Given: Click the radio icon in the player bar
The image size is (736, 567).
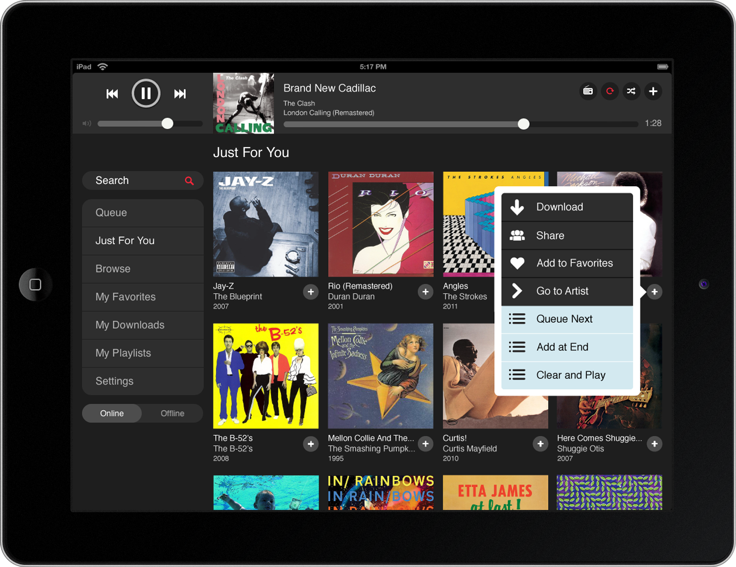Looking at the screenshot, I should coord(588,91).
